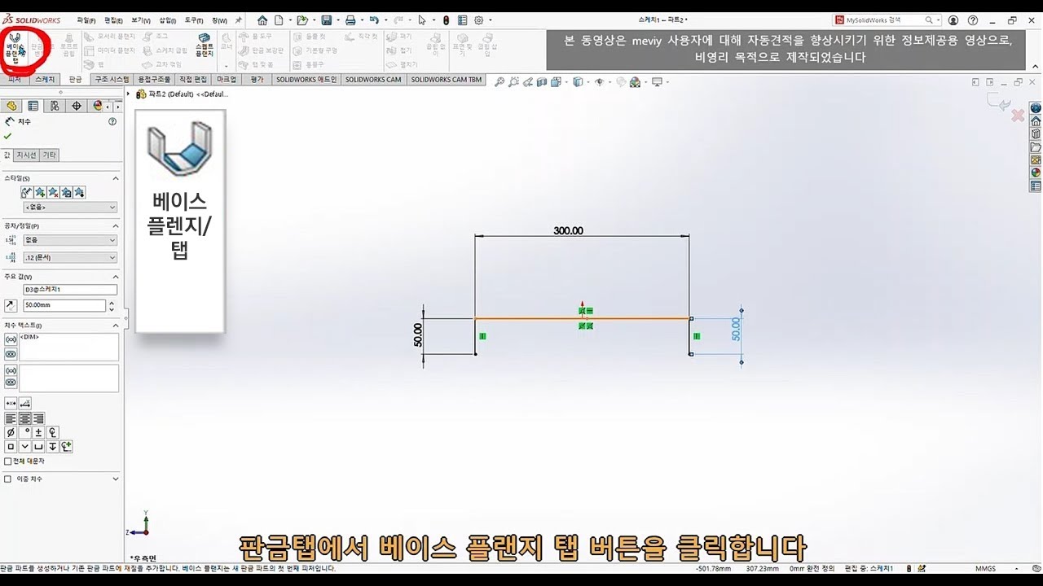Viewport: 1043px width, 586px height.
Task: Click the Open file folder icon
Action: pyautogui.click(x=302, y=20)
